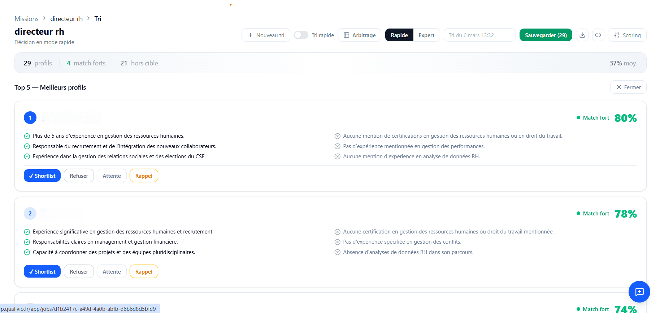
Task: Click the 78% score value
Action: point(626,214)
